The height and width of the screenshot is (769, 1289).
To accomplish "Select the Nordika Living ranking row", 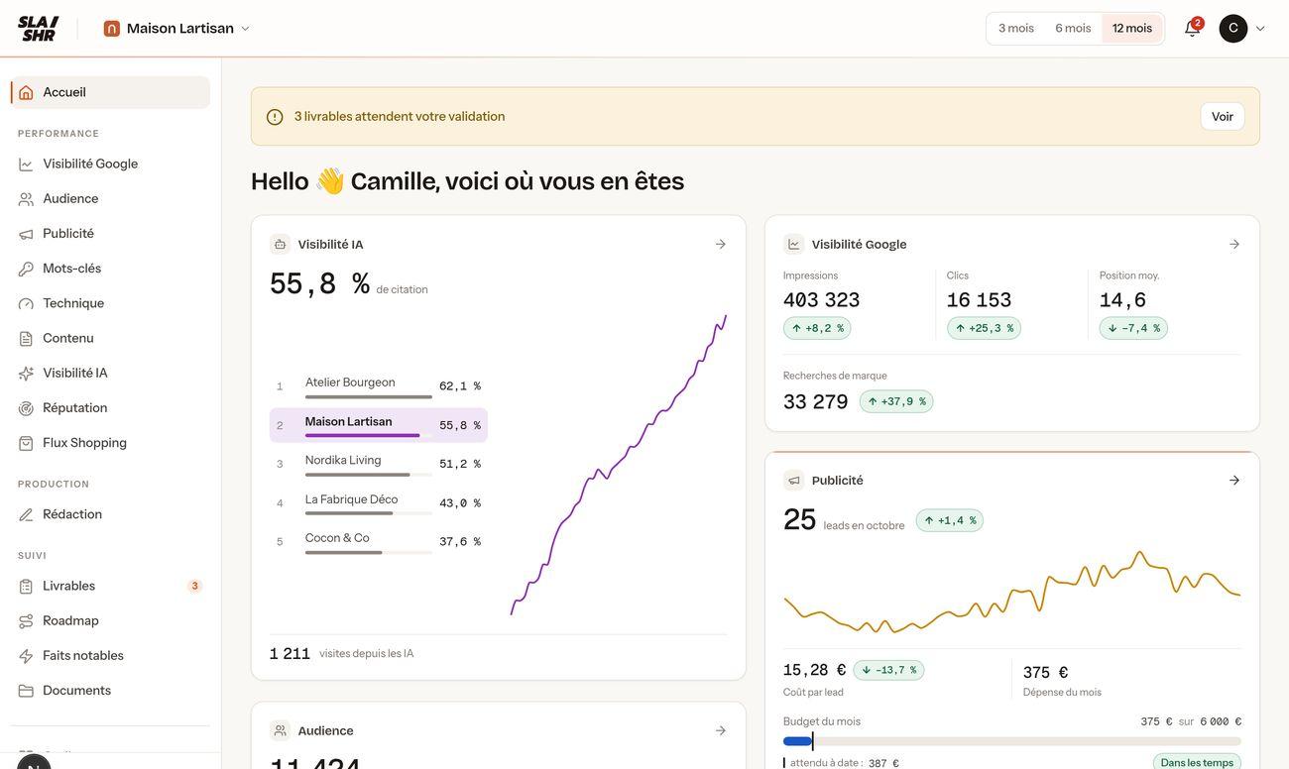I will 379,464.
